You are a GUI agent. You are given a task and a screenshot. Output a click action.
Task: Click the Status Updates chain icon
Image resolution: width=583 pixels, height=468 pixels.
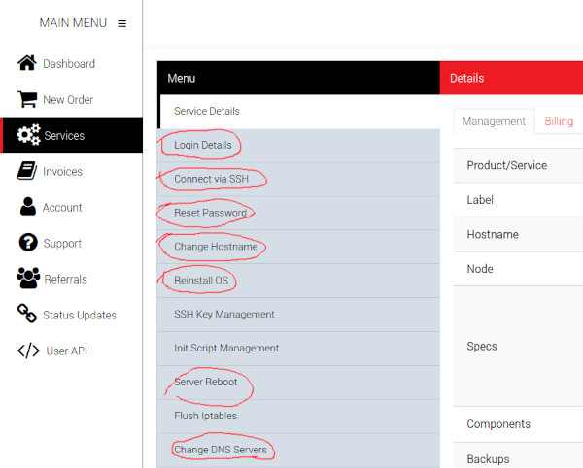pos(27,314)
